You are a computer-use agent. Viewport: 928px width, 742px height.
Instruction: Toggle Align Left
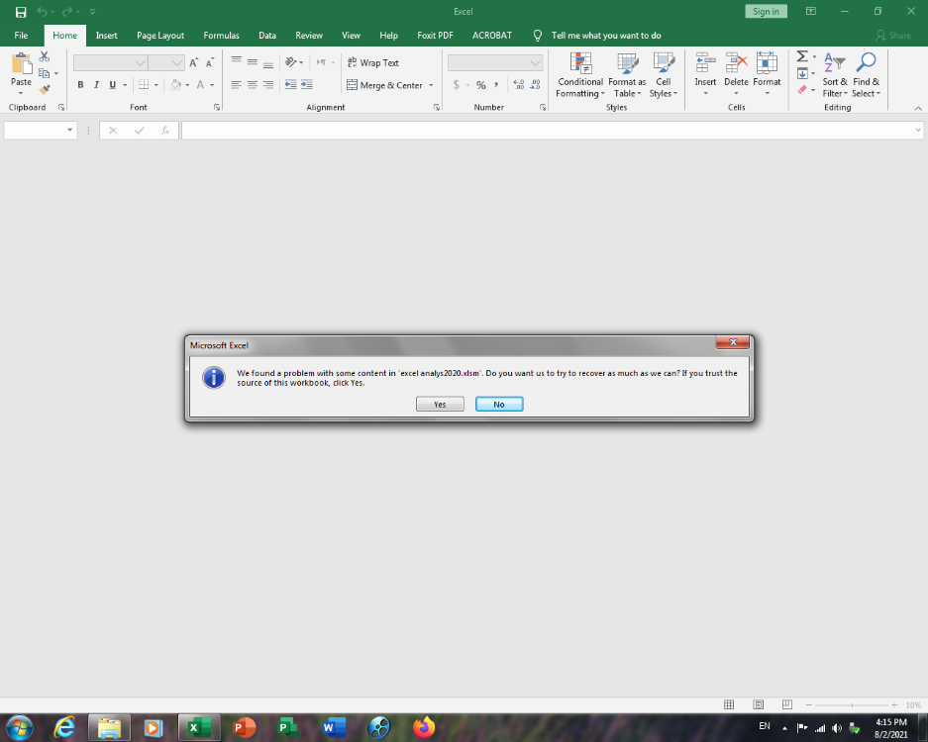[x=236, y=84]
